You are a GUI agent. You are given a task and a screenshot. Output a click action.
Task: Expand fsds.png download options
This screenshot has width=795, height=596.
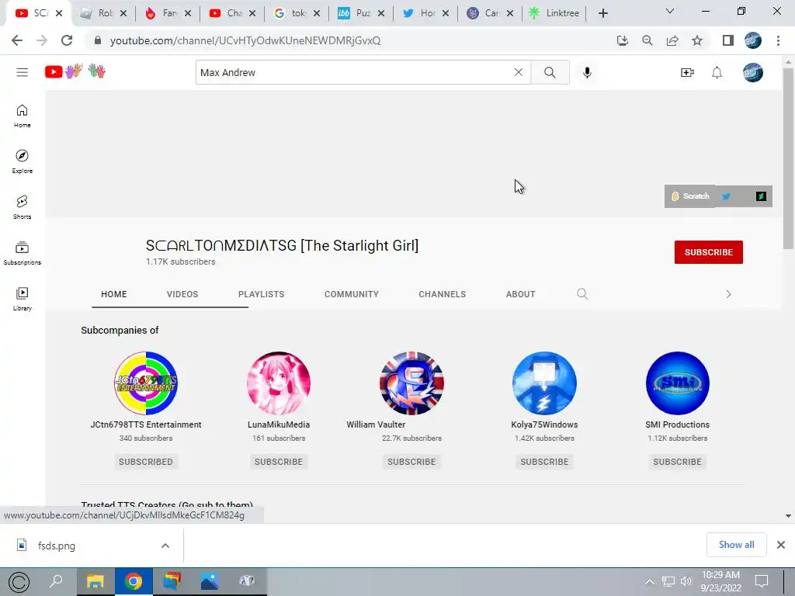tap(165, 546)
